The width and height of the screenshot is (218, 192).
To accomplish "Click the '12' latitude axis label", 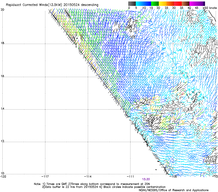I will [2, 141].
